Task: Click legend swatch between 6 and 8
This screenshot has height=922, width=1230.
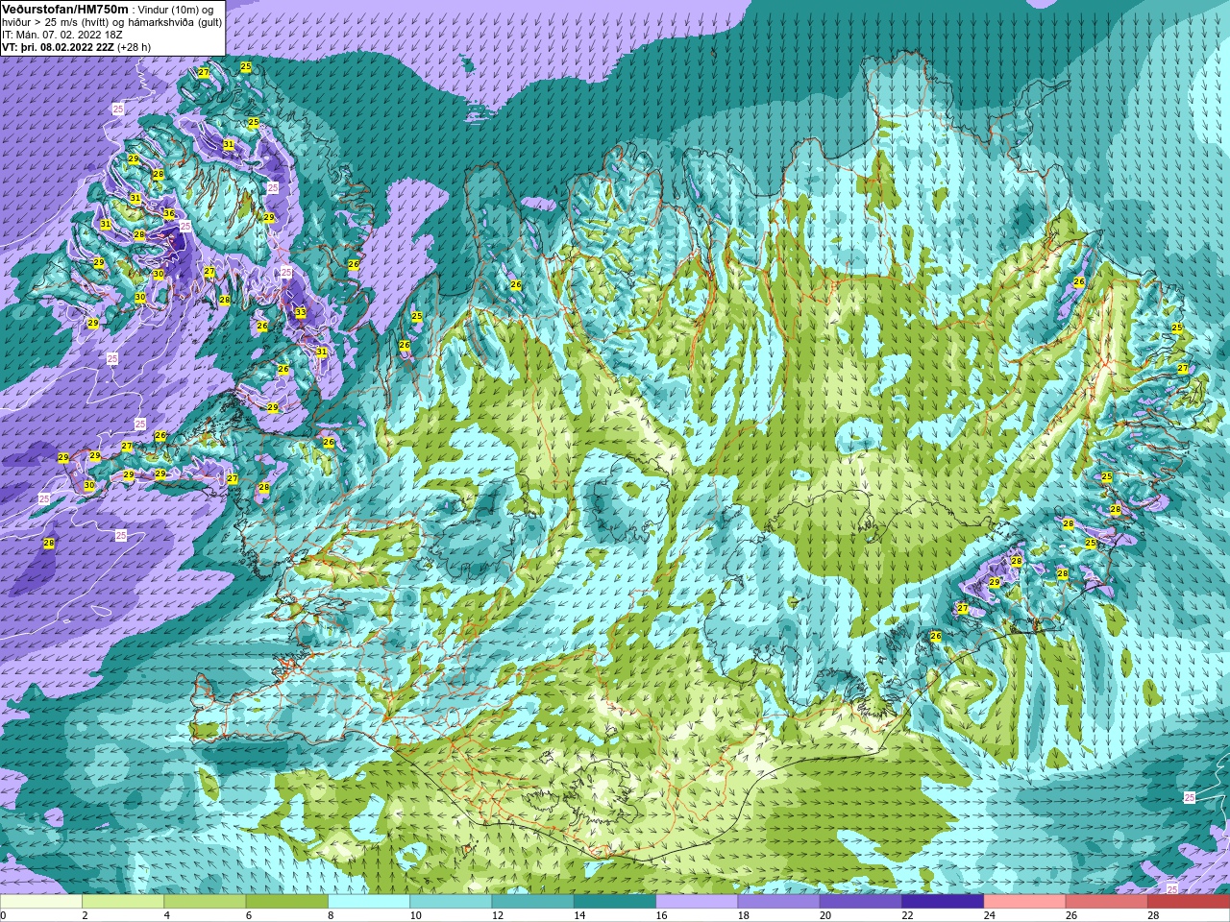Action: click(286, 902)
